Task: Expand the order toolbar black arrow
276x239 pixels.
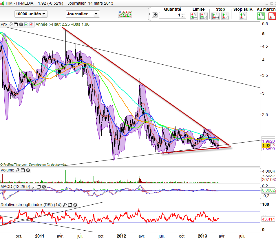Action: [x=149, y=14]
